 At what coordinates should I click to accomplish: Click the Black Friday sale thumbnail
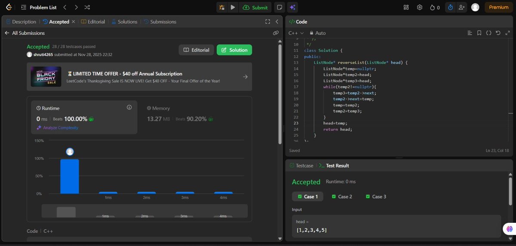46,76
